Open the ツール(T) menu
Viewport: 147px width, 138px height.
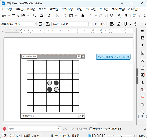pos(104,9)
